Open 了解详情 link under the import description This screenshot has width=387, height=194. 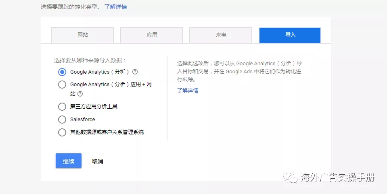pyautogui.click(x=188, y=91)
